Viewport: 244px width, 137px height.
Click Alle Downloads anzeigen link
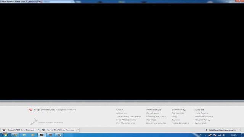222,130
